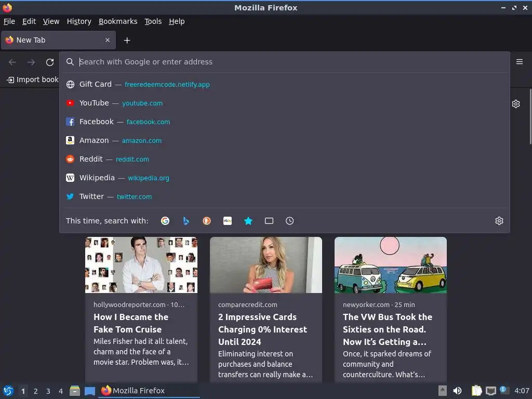Open the Fake Tom Cruise article thumbnail
This screenshot has height=399, width=532.
click(141, 265)
